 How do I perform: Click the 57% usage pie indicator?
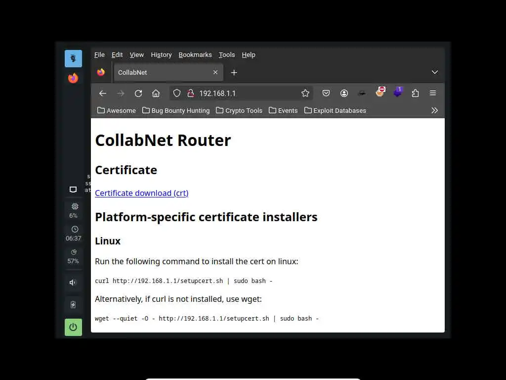74,257
